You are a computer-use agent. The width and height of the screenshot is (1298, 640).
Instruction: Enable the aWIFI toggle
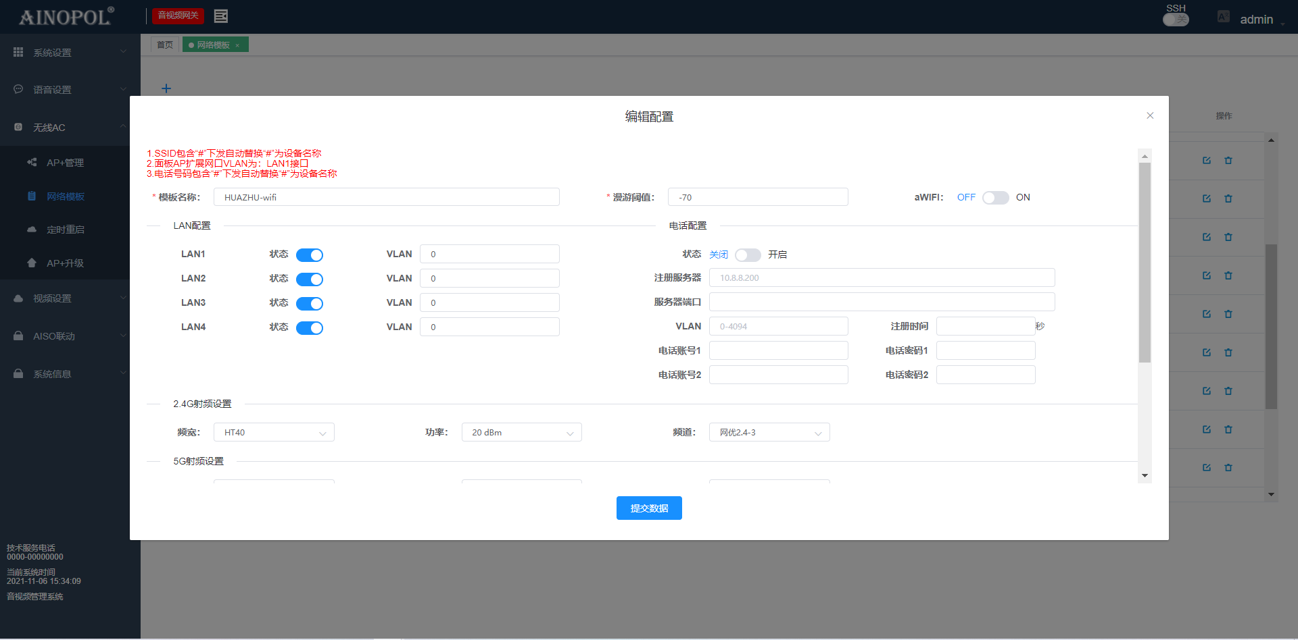pos(995,198)
